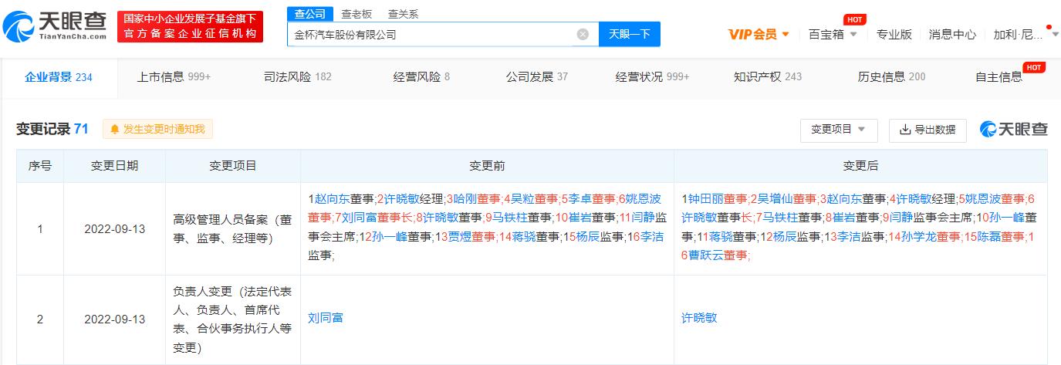Switch to the 查关系 search tab
This screenshot has width=1061, height=365.
coord(403,14)
